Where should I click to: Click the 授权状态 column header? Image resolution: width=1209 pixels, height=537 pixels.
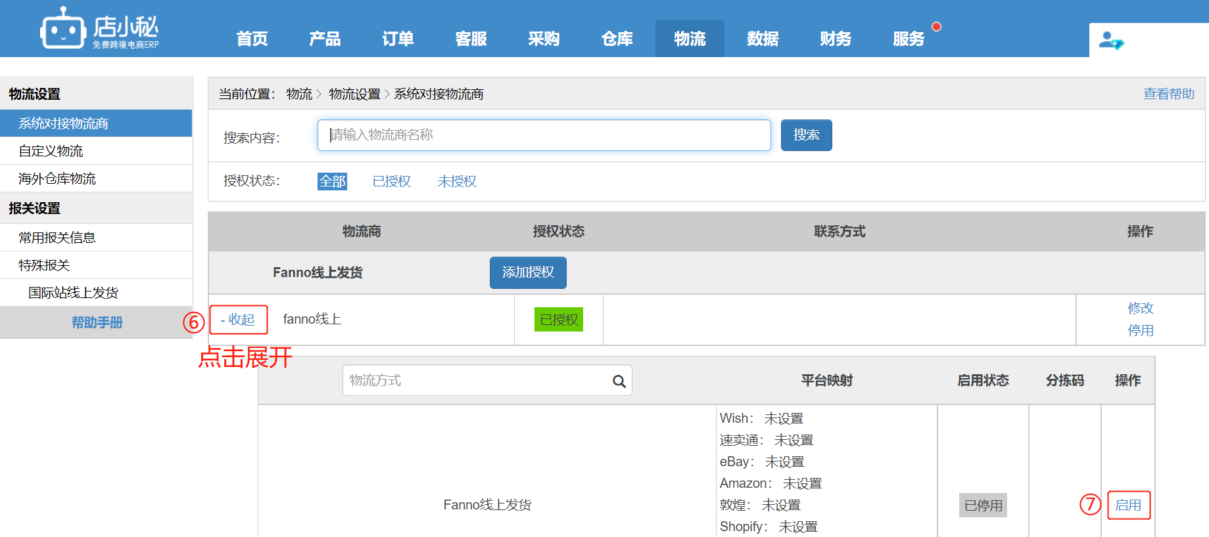(x=559, y=231)
